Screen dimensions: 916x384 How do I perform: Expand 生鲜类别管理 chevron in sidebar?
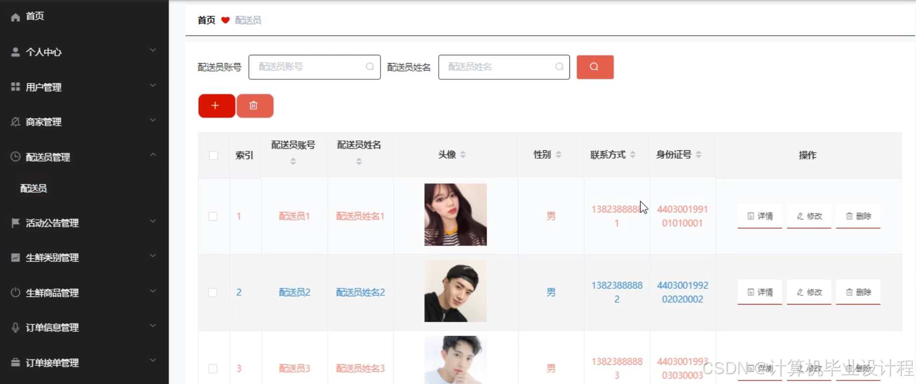tap(153, 256)
